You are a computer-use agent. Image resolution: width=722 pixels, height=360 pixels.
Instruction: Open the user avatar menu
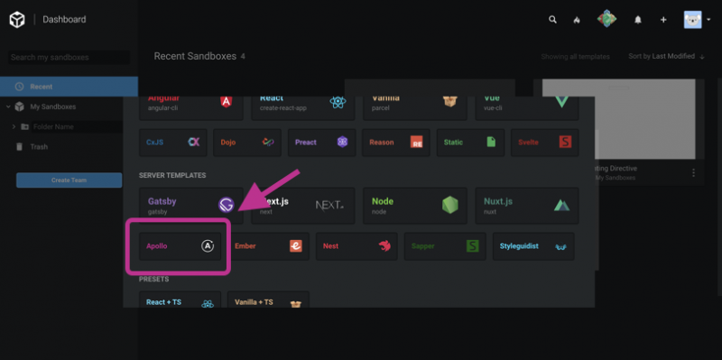[697, 20]
